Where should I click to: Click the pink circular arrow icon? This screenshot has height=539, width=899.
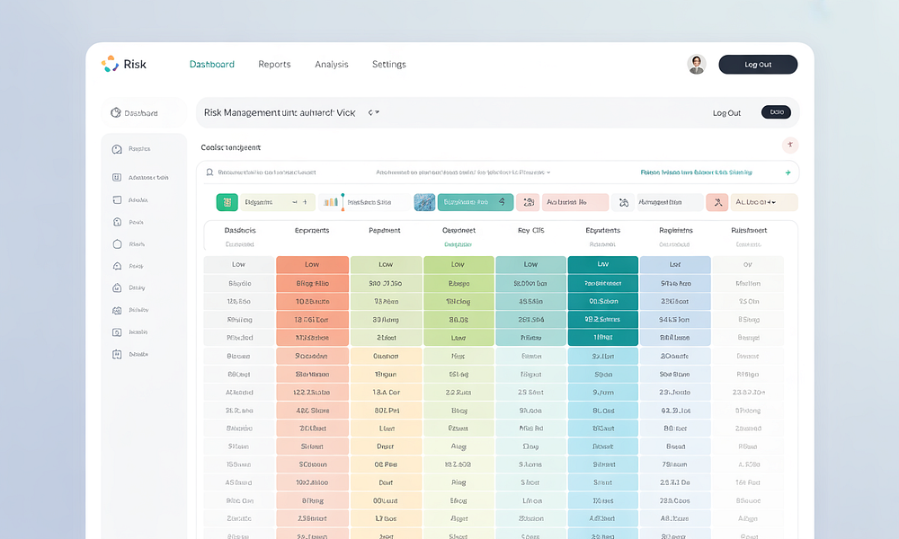point(790,145)
